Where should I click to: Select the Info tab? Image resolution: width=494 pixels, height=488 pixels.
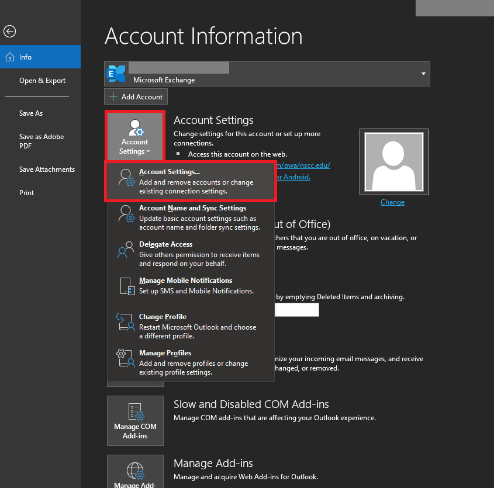(x=40, y=57)
